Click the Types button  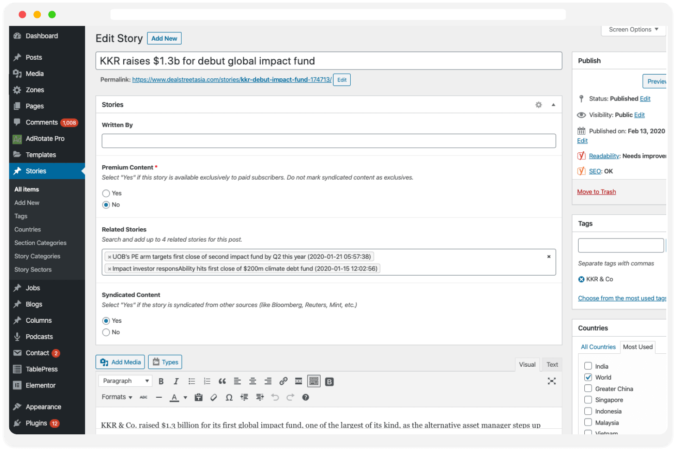point(165,362)
